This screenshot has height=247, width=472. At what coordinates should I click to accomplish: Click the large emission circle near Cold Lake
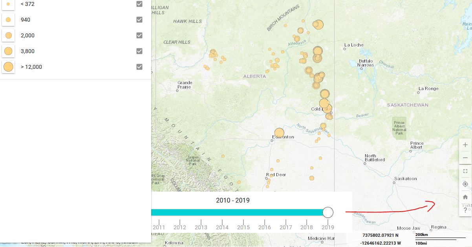(324, 104)
